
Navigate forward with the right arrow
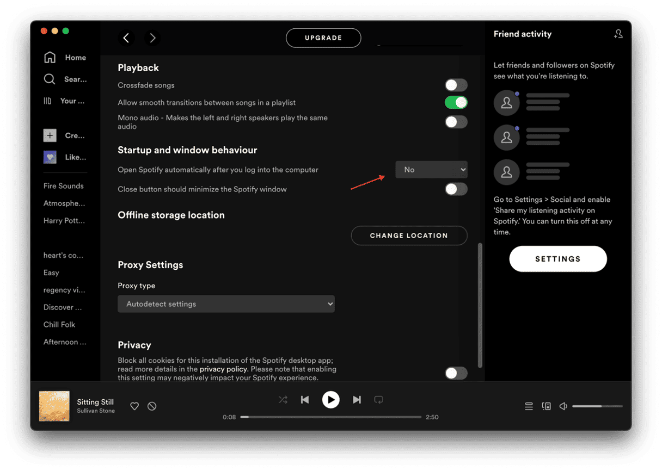(x=152, y=38)
